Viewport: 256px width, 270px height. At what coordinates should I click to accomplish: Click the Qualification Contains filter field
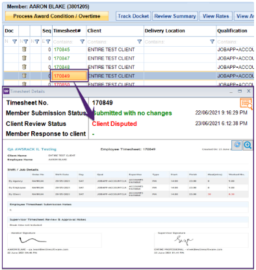(235, 42)
